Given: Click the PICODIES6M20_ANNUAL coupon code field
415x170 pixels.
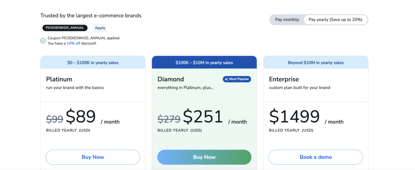Looking at the screenshot, I should click(65, 28).
